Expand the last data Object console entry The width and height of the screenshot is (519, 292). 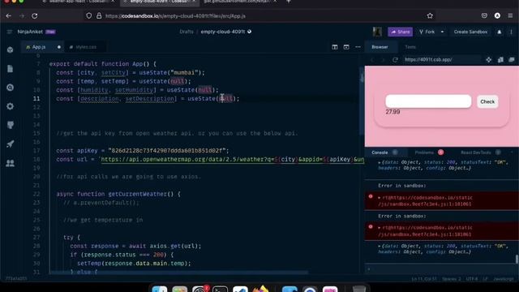pyautogui.click(x=380, y=246)
